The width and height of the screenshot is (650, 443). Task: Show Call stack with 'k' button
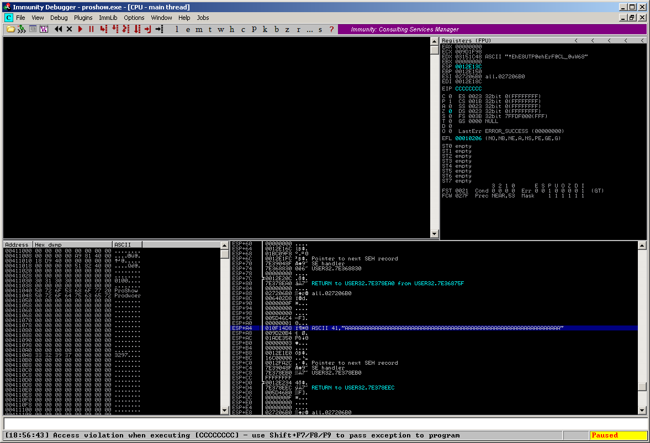point(265,29)
